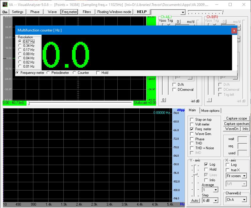Select 0.01 Hz resolution
Screen dimensions: 251x208
click(x=20, y=66)
